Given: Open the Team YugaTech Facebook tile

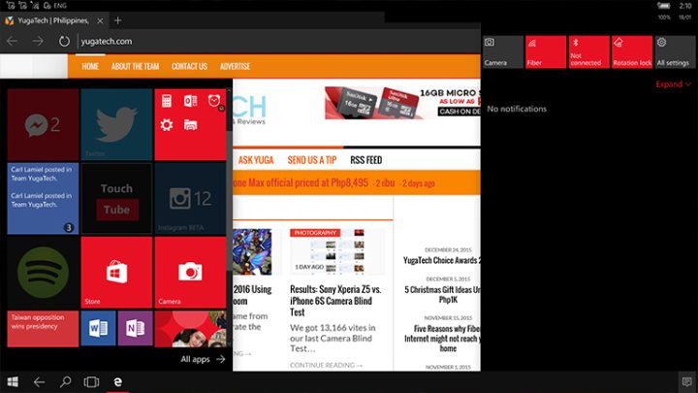Looking at the screenshot, I should coord(43,198).
